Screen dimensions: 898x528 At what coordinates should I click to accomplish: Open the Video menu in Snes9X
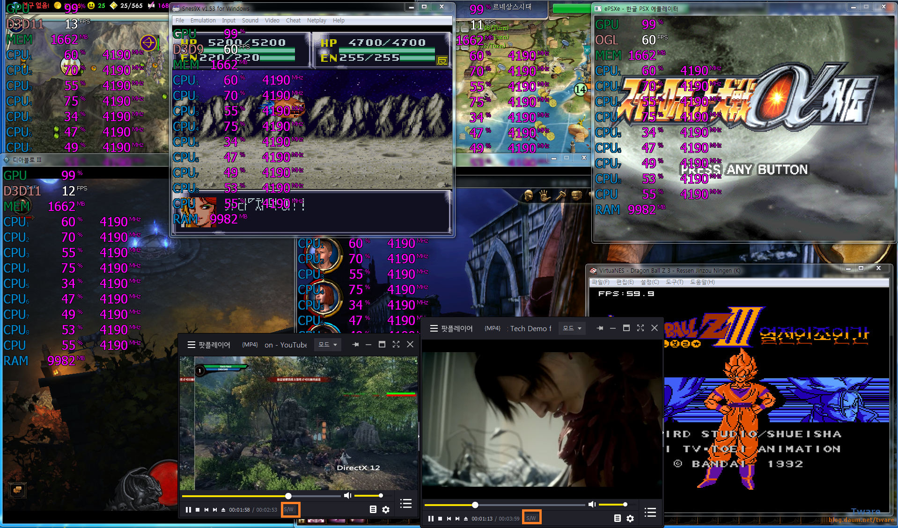[x=272, y=21]
